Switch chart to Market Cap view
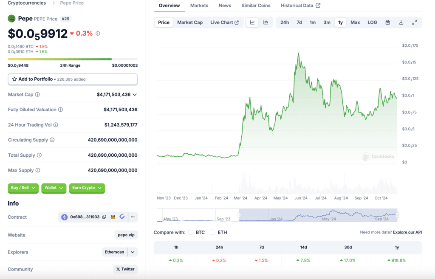Screen dimensions: 435x279 point(190,23)
